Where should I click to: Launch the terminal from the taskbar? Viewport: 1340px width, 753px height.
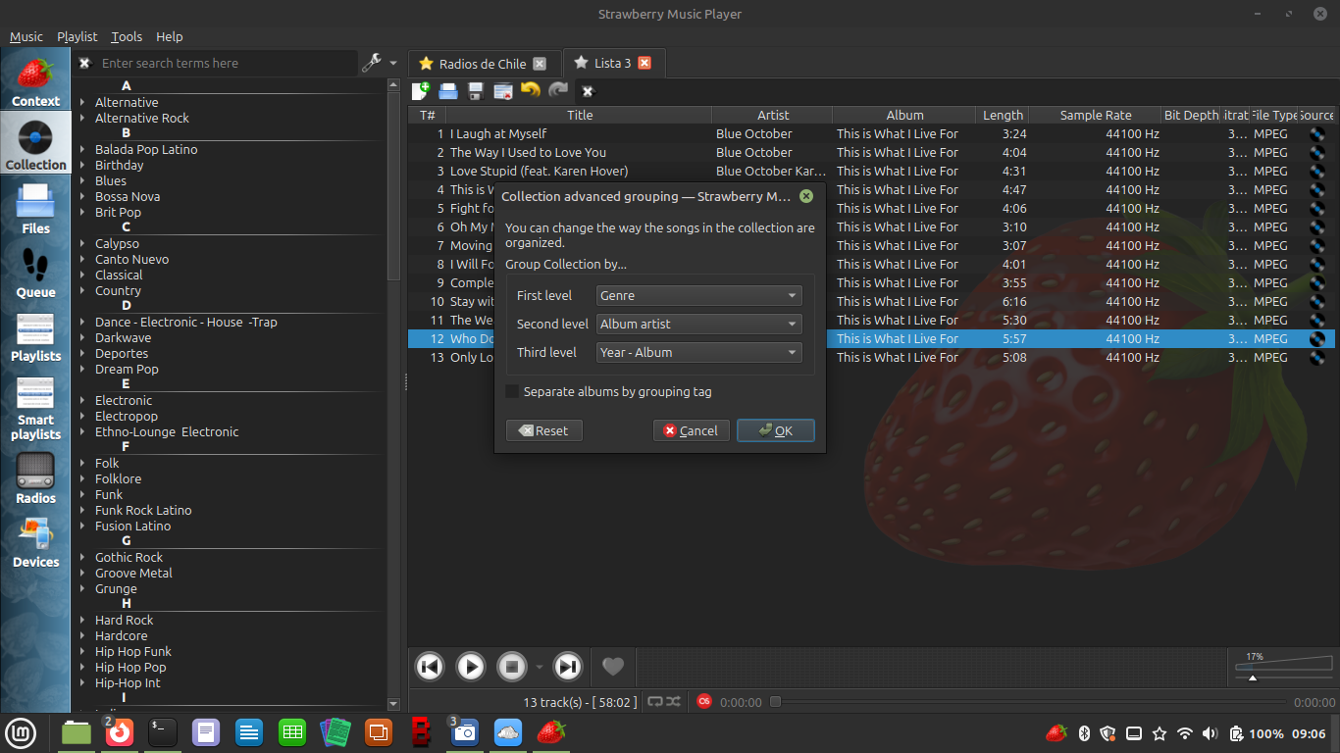(163, 731)
